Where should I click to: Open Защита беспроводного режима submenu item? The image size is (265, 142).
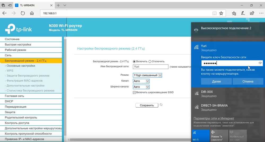(x=28, y=76)
